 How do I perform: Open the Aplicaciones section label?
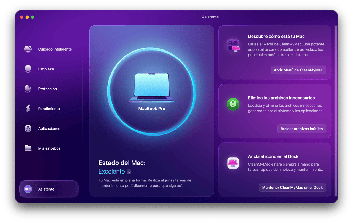[49, 128]
